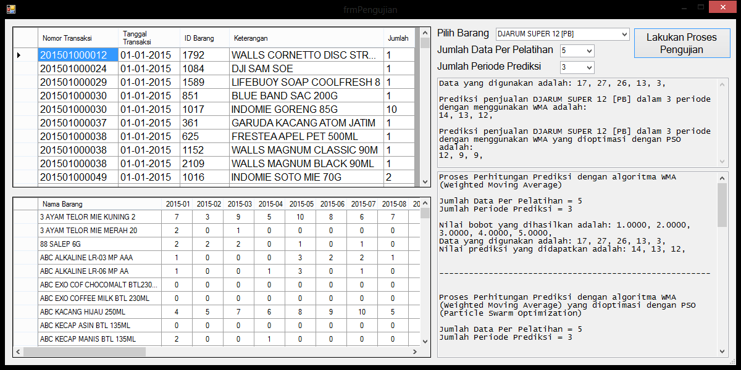The height and width of the screenshot is (370, 741).
Task: Click the Keterangan column header
Action: click(306, 38)
